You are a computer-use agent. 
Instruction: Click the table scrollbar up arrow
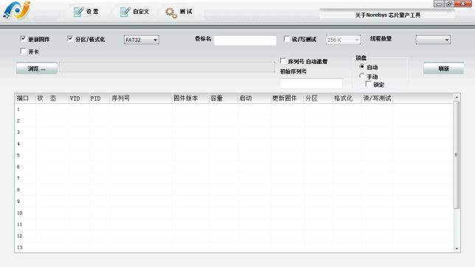[457, 97]
